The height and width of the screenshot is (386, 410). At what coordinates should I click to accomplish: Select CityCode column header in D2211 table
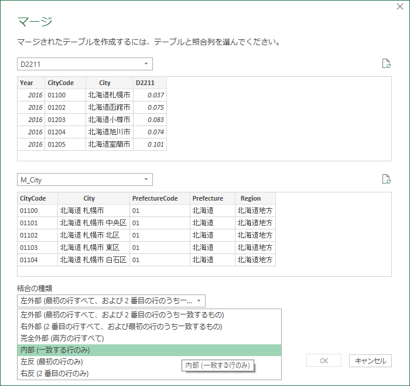65,83
